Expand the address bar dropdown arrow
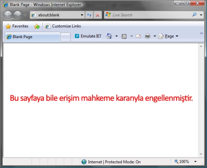 coord(82,15)
